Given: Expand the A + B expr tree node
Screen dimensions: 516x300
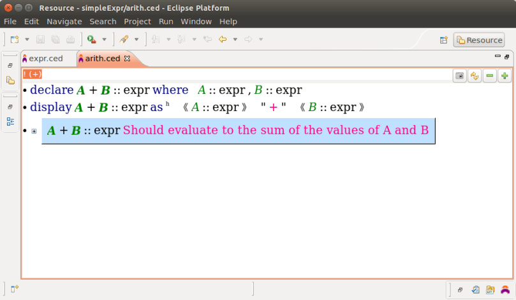Looking at the screenshot, I should [34, 131].
